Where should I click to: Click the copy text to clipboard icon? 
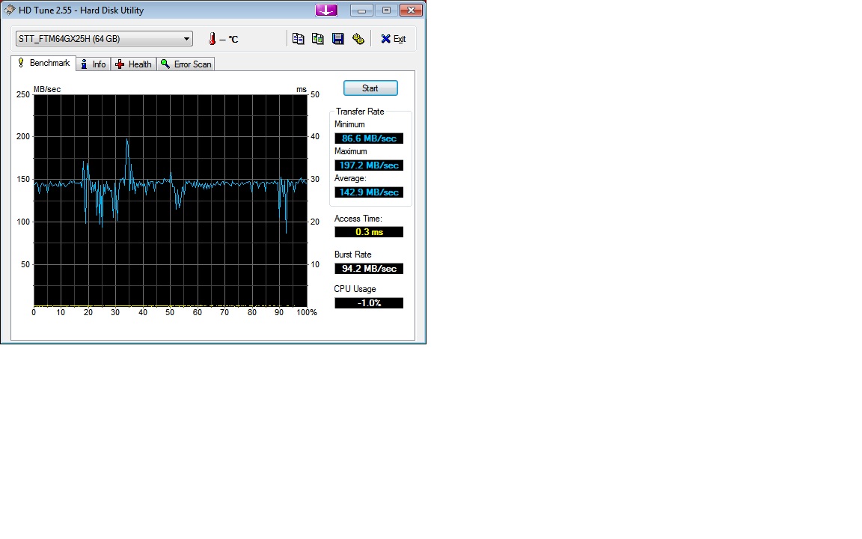(x=298, y=38)
